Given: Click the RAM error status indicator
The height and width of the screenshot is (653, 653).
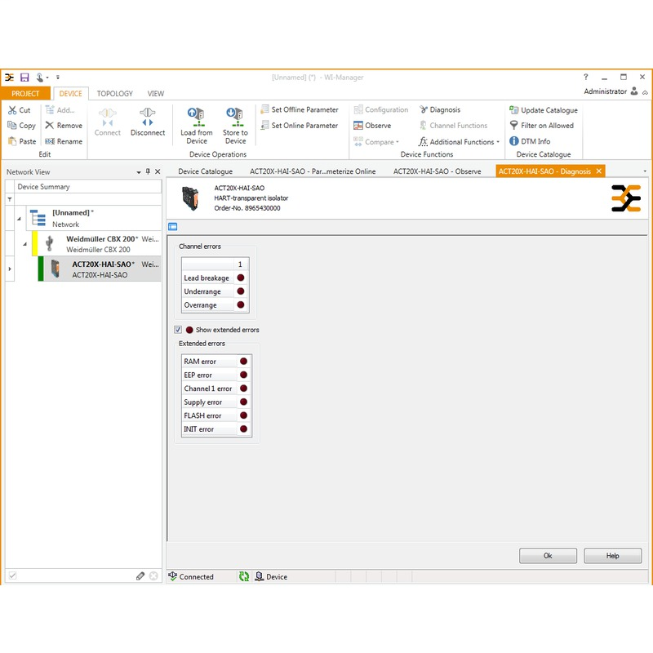Looking at the screenshot, I should point(243,362).
